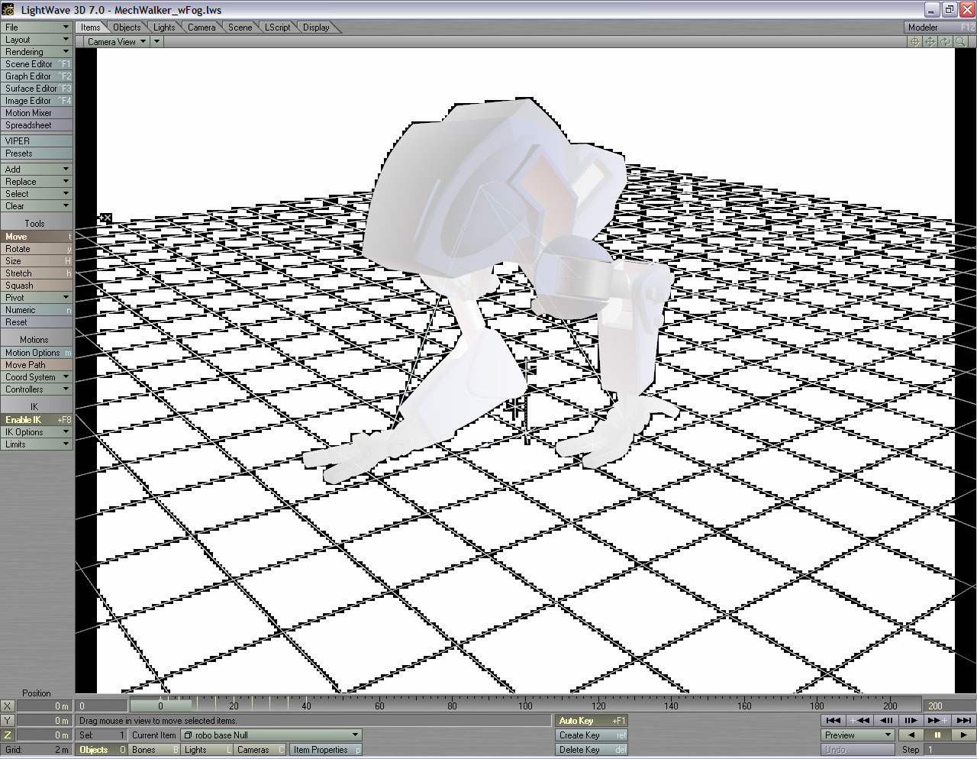Switch selection mode to Bones
The width and height of the screenshot is (977, 759).
coord(155,750)
